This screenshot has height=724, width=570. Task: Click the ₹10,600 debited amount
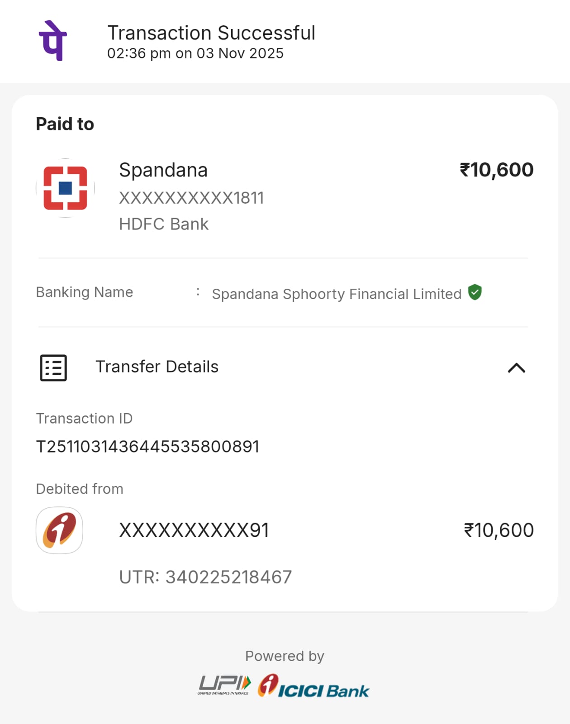[499, 530]
